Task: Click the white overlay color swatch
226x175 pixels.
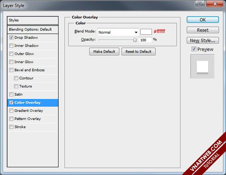Action: click(x=146, y=32)
